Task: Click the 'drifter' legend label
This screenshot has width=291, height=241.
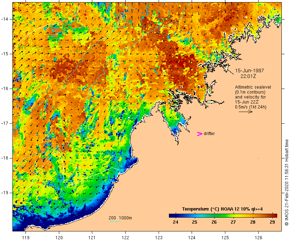Action: click(209, 134)
